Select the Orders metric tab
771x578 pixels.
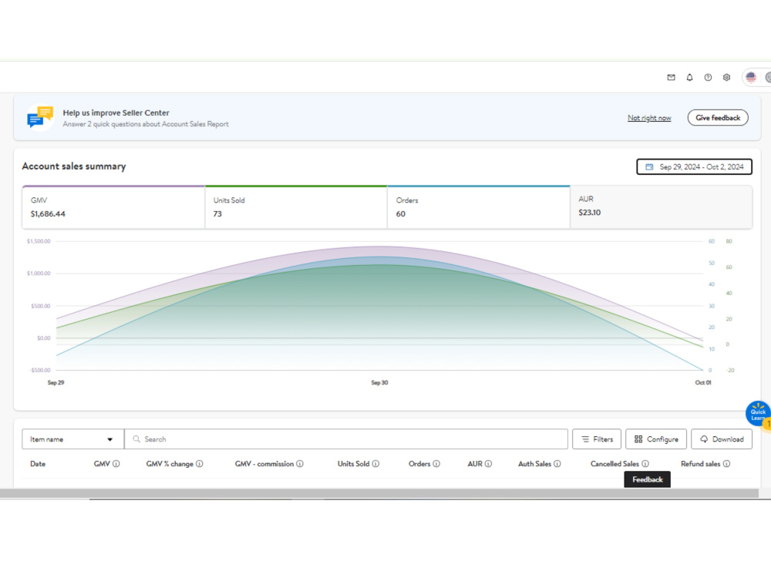(479, 207)
